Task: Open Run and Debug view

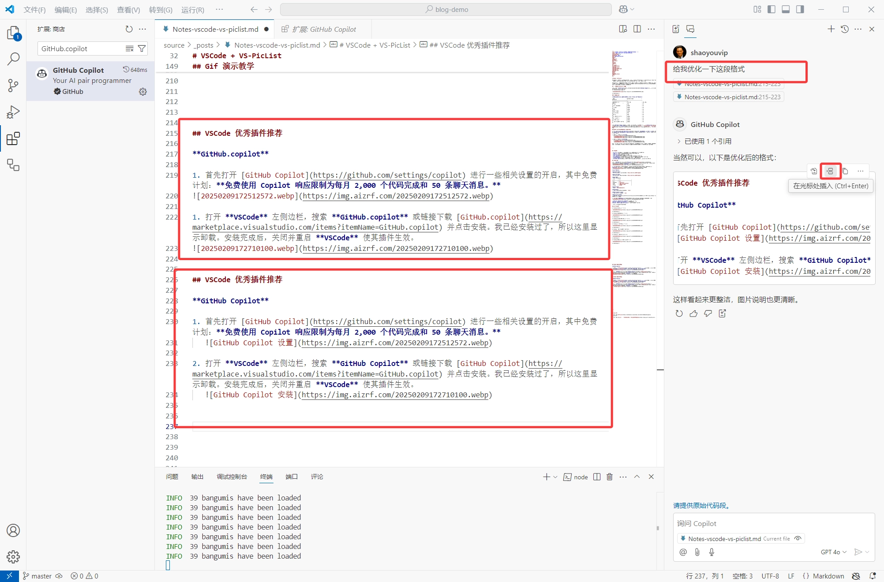Action: click(x=13, y=112)
